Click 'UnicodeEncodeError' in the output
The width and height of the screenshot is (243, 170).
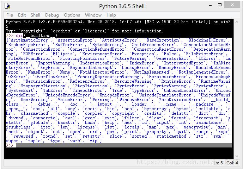[68, 95]
